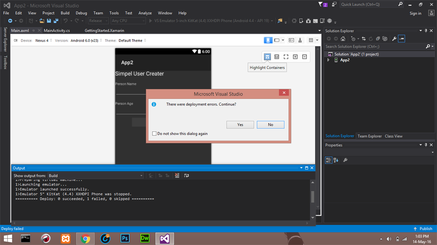
Task: Switch to the MainActivity.cs tab
Action: point(57,31)
